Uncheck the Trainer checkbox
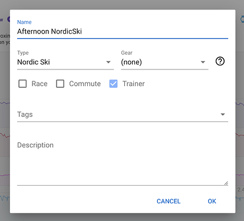This screenshot has width=244, height=221. [113, 84]
